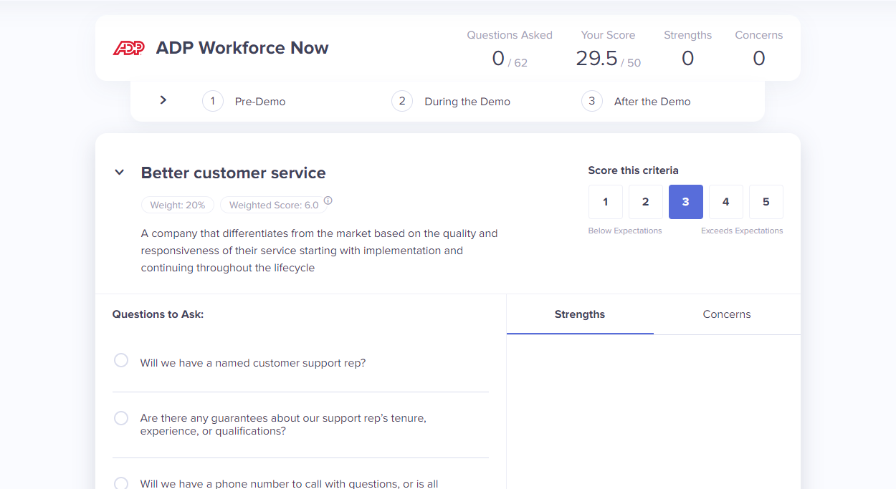Screen dimensions: 896x489
Task: Click the criteria description paragraph
Action: point(319,251)
